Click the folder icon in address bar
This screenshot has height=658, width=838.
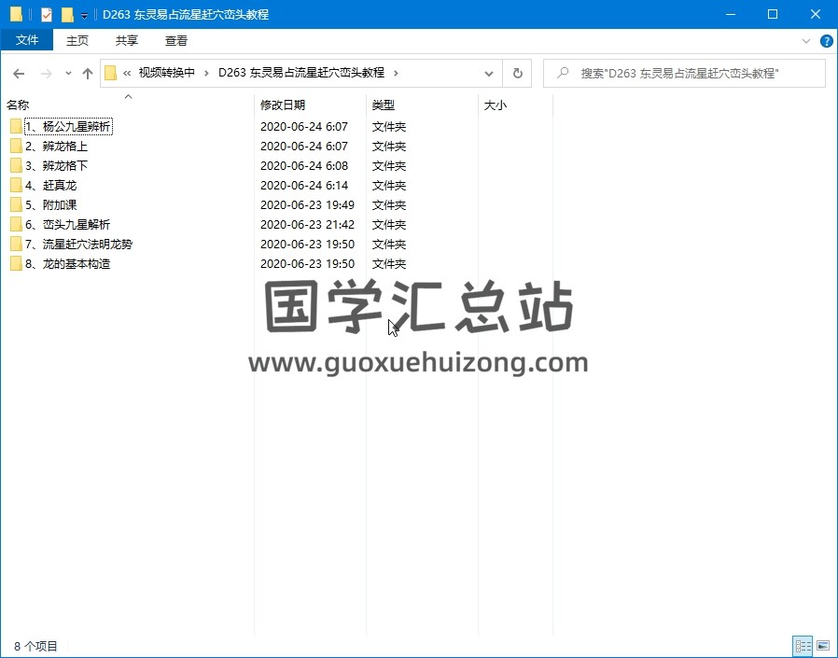point(111,74)
